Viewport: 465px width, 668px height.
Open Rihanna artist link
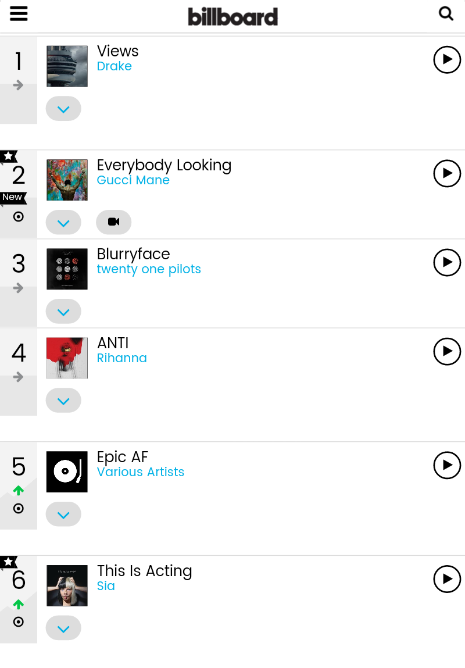click(122, 358)
